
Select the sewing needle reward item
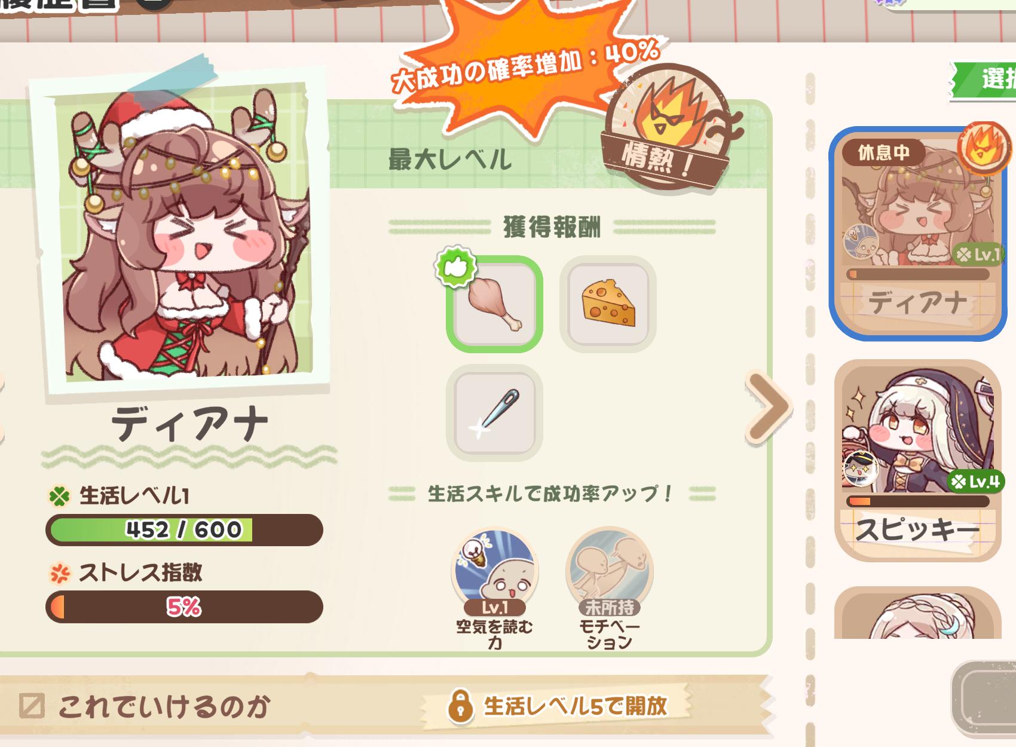tap(494, 412)
